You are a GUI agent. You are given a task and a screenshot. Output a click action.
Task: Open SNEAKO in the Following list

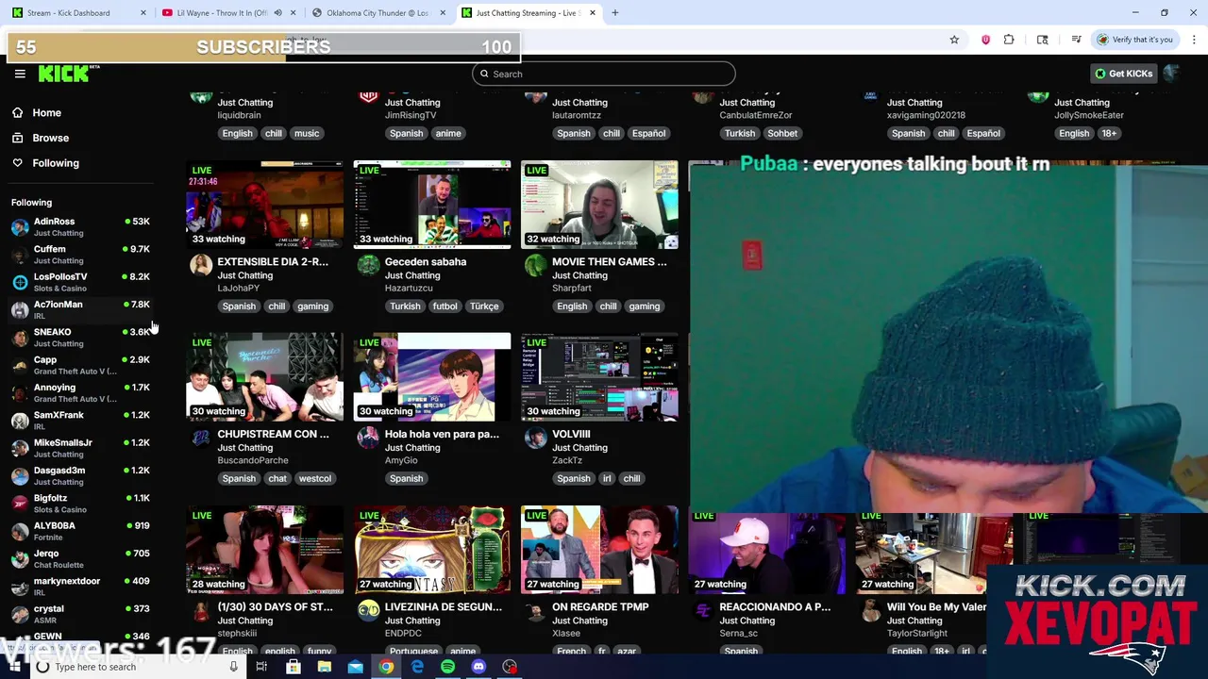[x=80, y=338]
